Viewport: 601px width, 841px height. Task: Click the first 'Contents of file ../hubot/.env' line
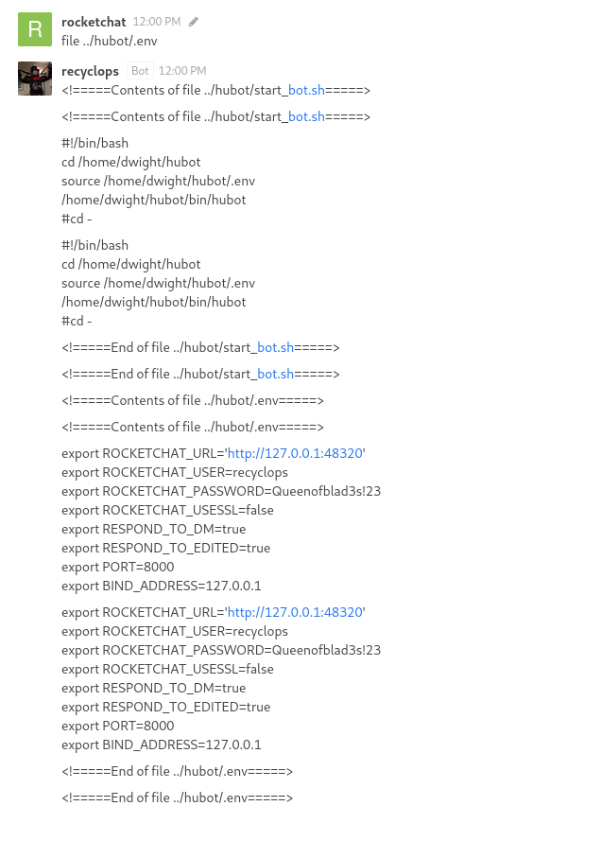tap(193, 401)
